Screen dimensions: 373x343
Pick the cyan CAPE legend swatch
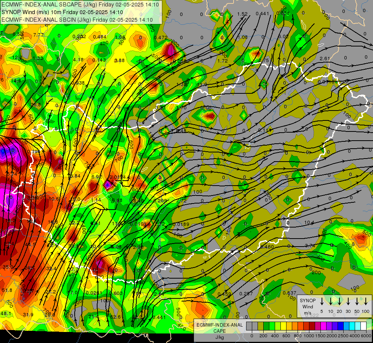click(352, 326)
